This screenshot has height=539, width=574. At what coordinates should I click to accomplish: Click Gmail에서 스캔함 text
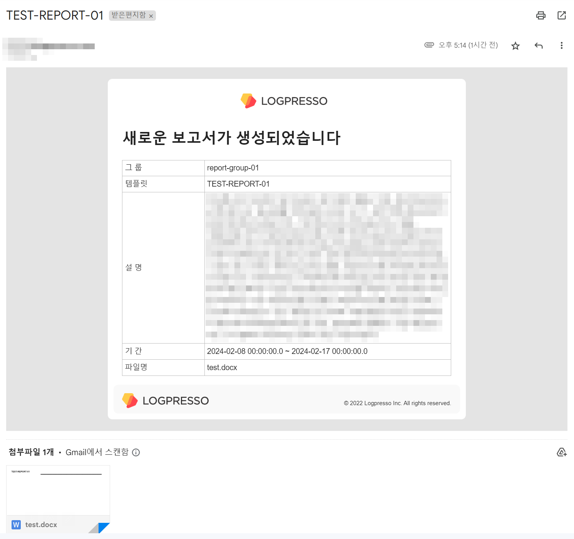point(97,452)
